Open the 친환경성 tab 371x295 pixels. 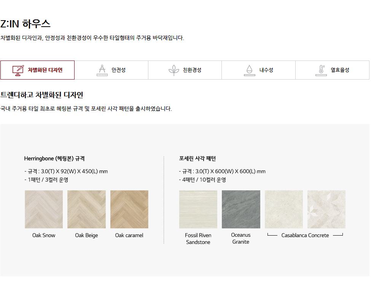coord(192,70)
